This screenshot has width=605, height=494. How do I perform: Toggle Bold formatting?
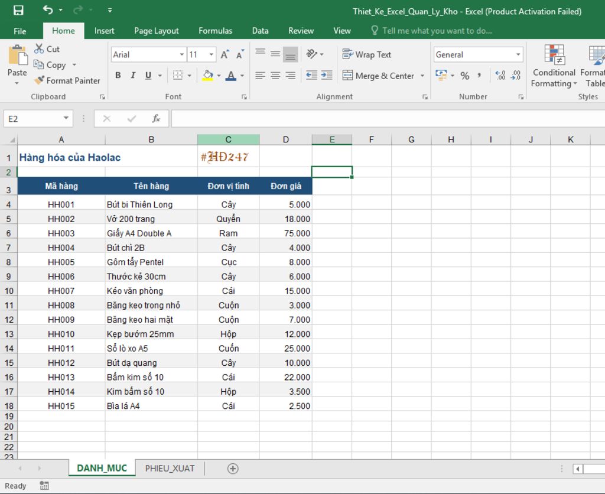coord(118,76)
